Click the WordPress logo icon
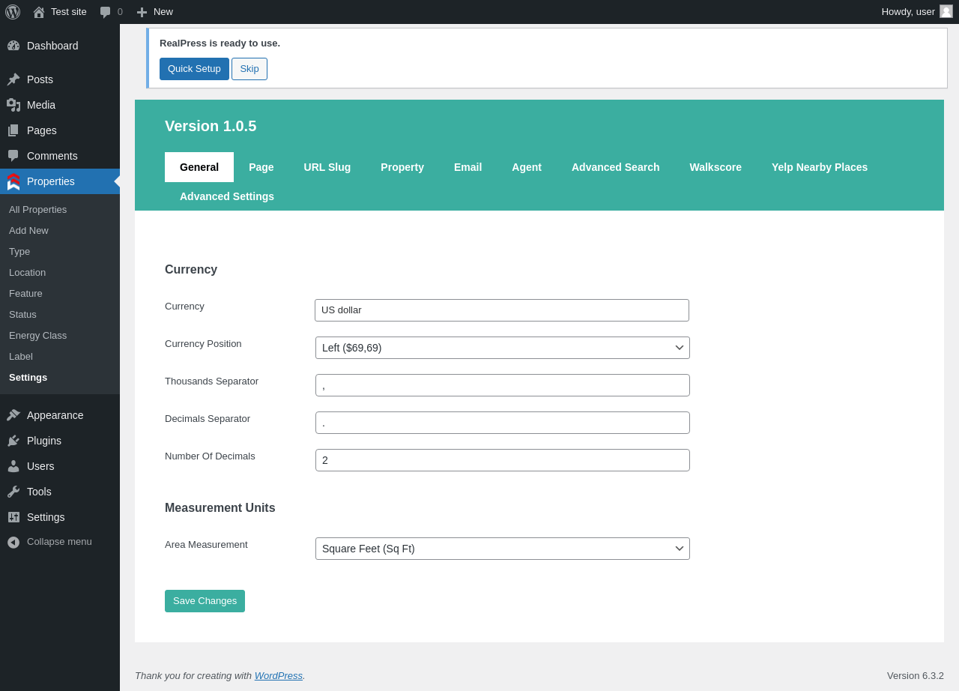 point(13,12)
